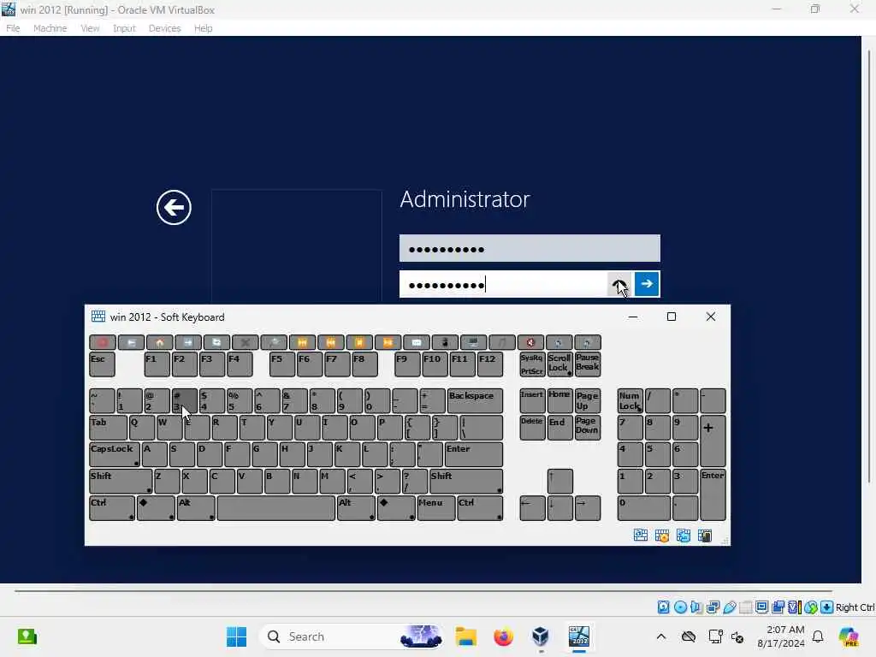The image size is (876, 657).
Task: Submit password with the arrow button
Action: coord(647,284)
